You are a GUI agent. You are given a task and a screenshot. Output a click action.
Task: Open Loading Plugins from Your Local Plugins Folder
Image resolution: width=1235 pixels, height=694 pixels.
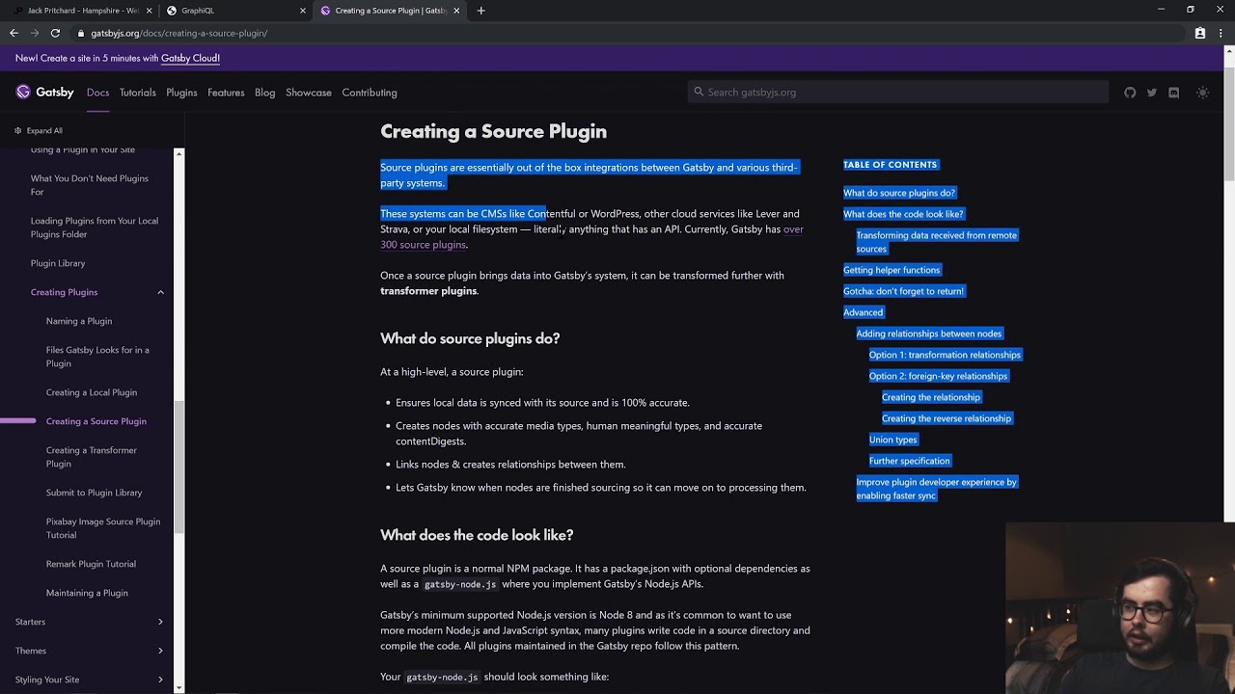click(95, 227)
